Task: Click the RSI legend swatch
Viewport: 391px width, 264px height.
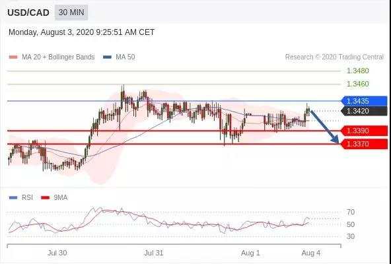Action: click(13, 198)
